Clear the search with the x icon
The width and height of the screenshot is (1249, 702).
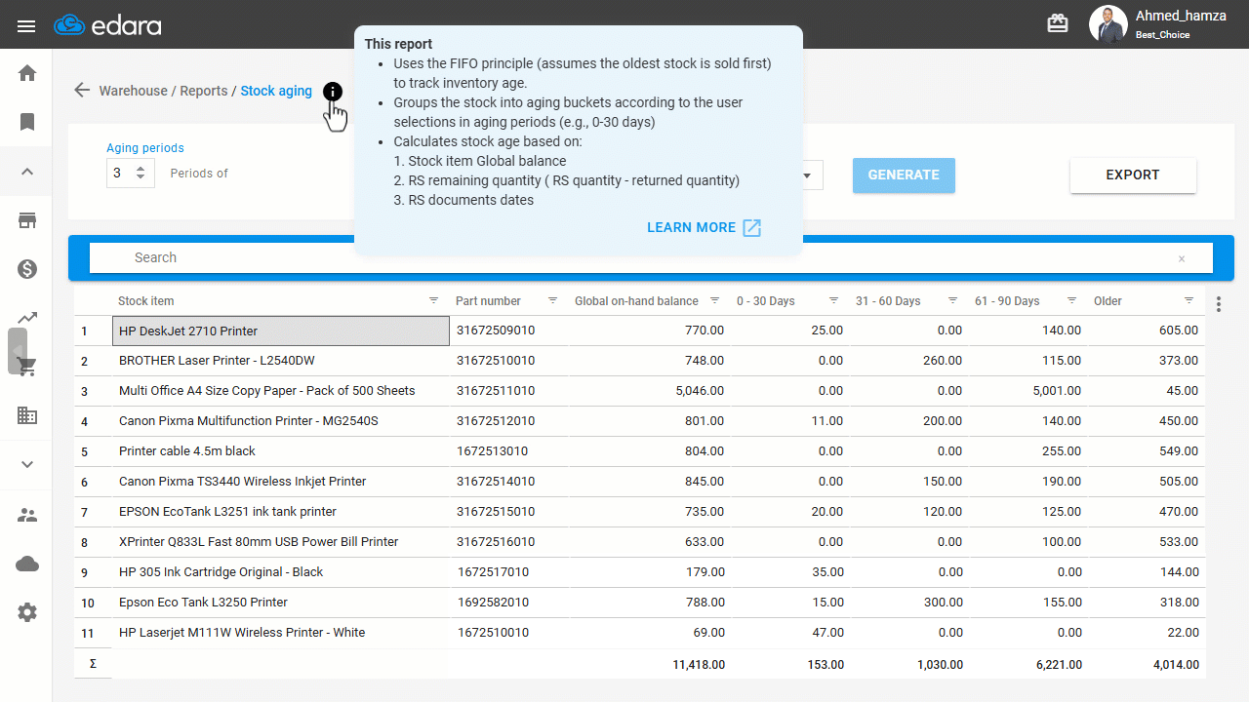pos(1182,258)
